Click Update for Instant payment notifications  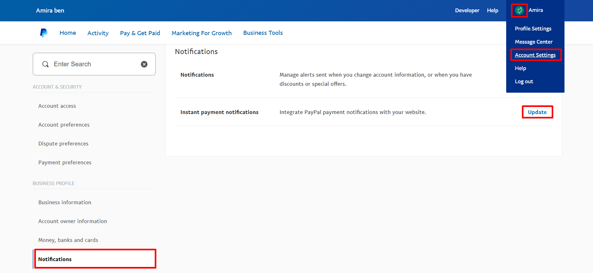(x=537, y=112)
